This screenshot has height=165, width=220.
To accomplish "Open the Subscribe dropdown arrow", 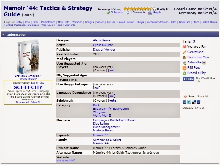I will tap(204, 62).
